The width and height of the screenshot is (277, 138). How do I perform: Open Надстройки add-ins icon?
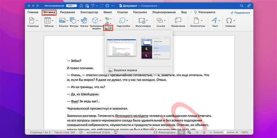pos(122,21)
